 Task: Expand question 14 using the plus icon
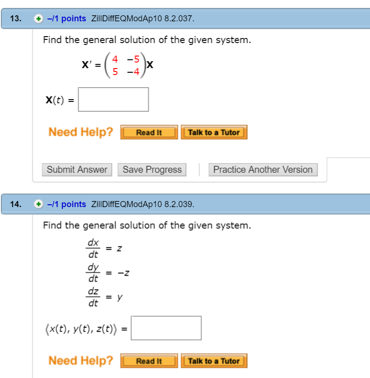pos(38,204)
